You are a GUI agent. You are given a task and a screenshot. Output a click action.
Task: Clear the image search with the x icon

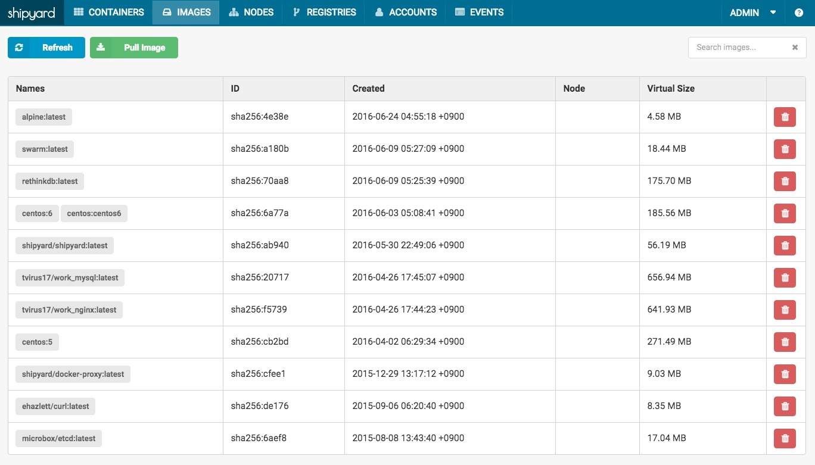[795, 48]
